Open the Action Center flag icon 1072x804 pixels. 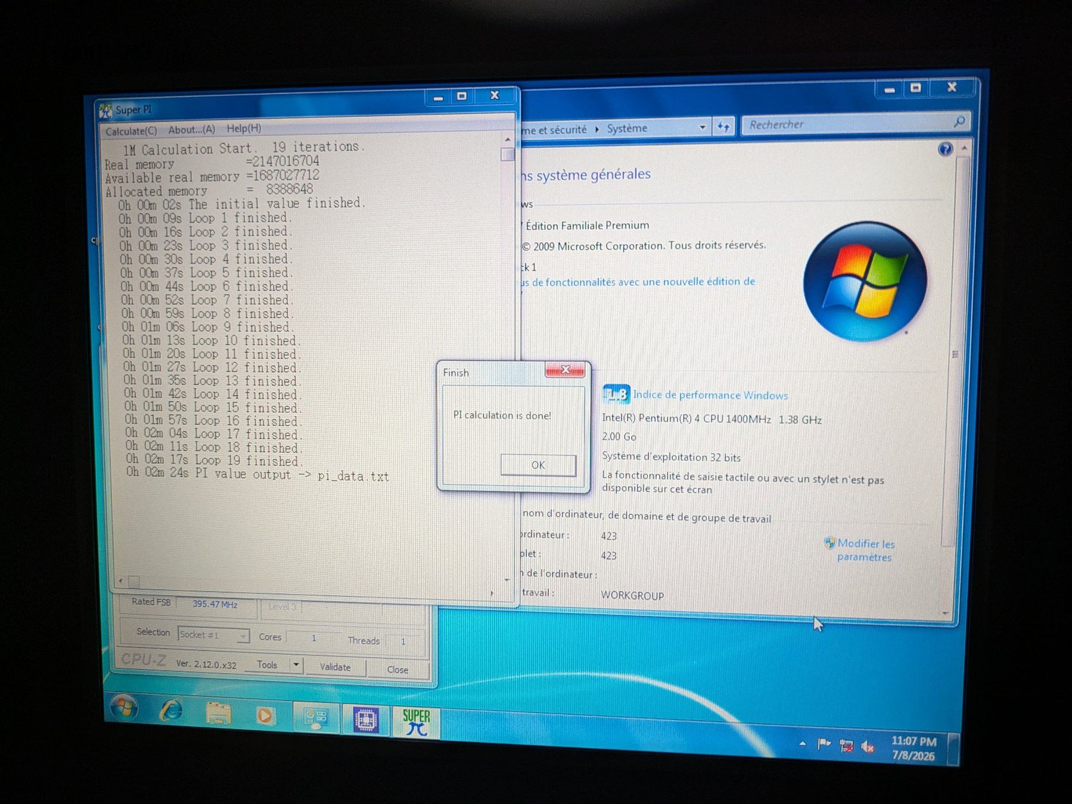[x=824, y=744]
